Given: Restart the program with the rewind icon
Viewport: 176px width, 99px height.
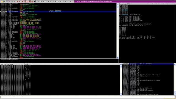Looking at the screenshot, I should click(12, 1).
